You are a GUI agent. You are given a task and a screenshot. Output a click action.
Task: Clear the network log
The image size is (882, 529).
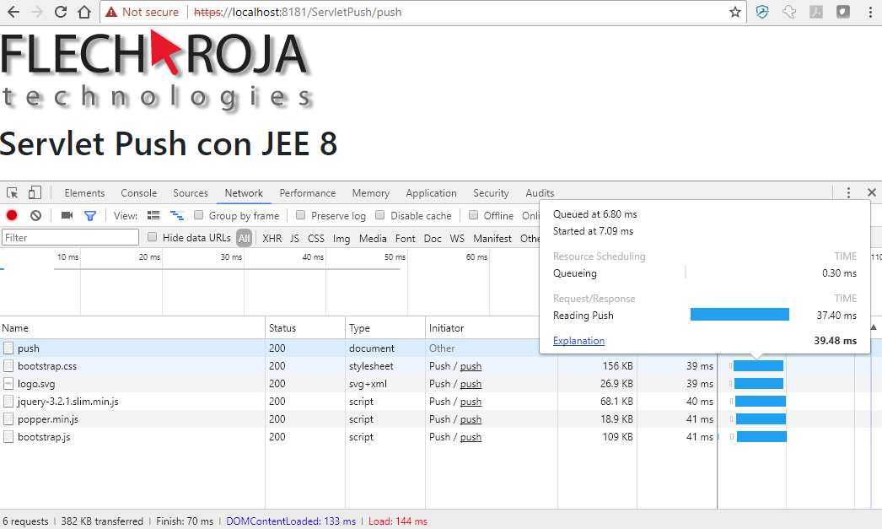pos(35,216)
